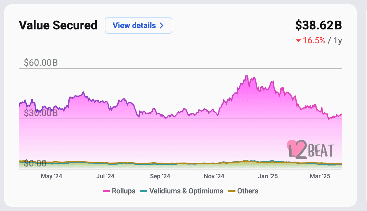Click the $60.00B axis label
Viewport: 367px width, 211px height.
click(x=41, y=63)
